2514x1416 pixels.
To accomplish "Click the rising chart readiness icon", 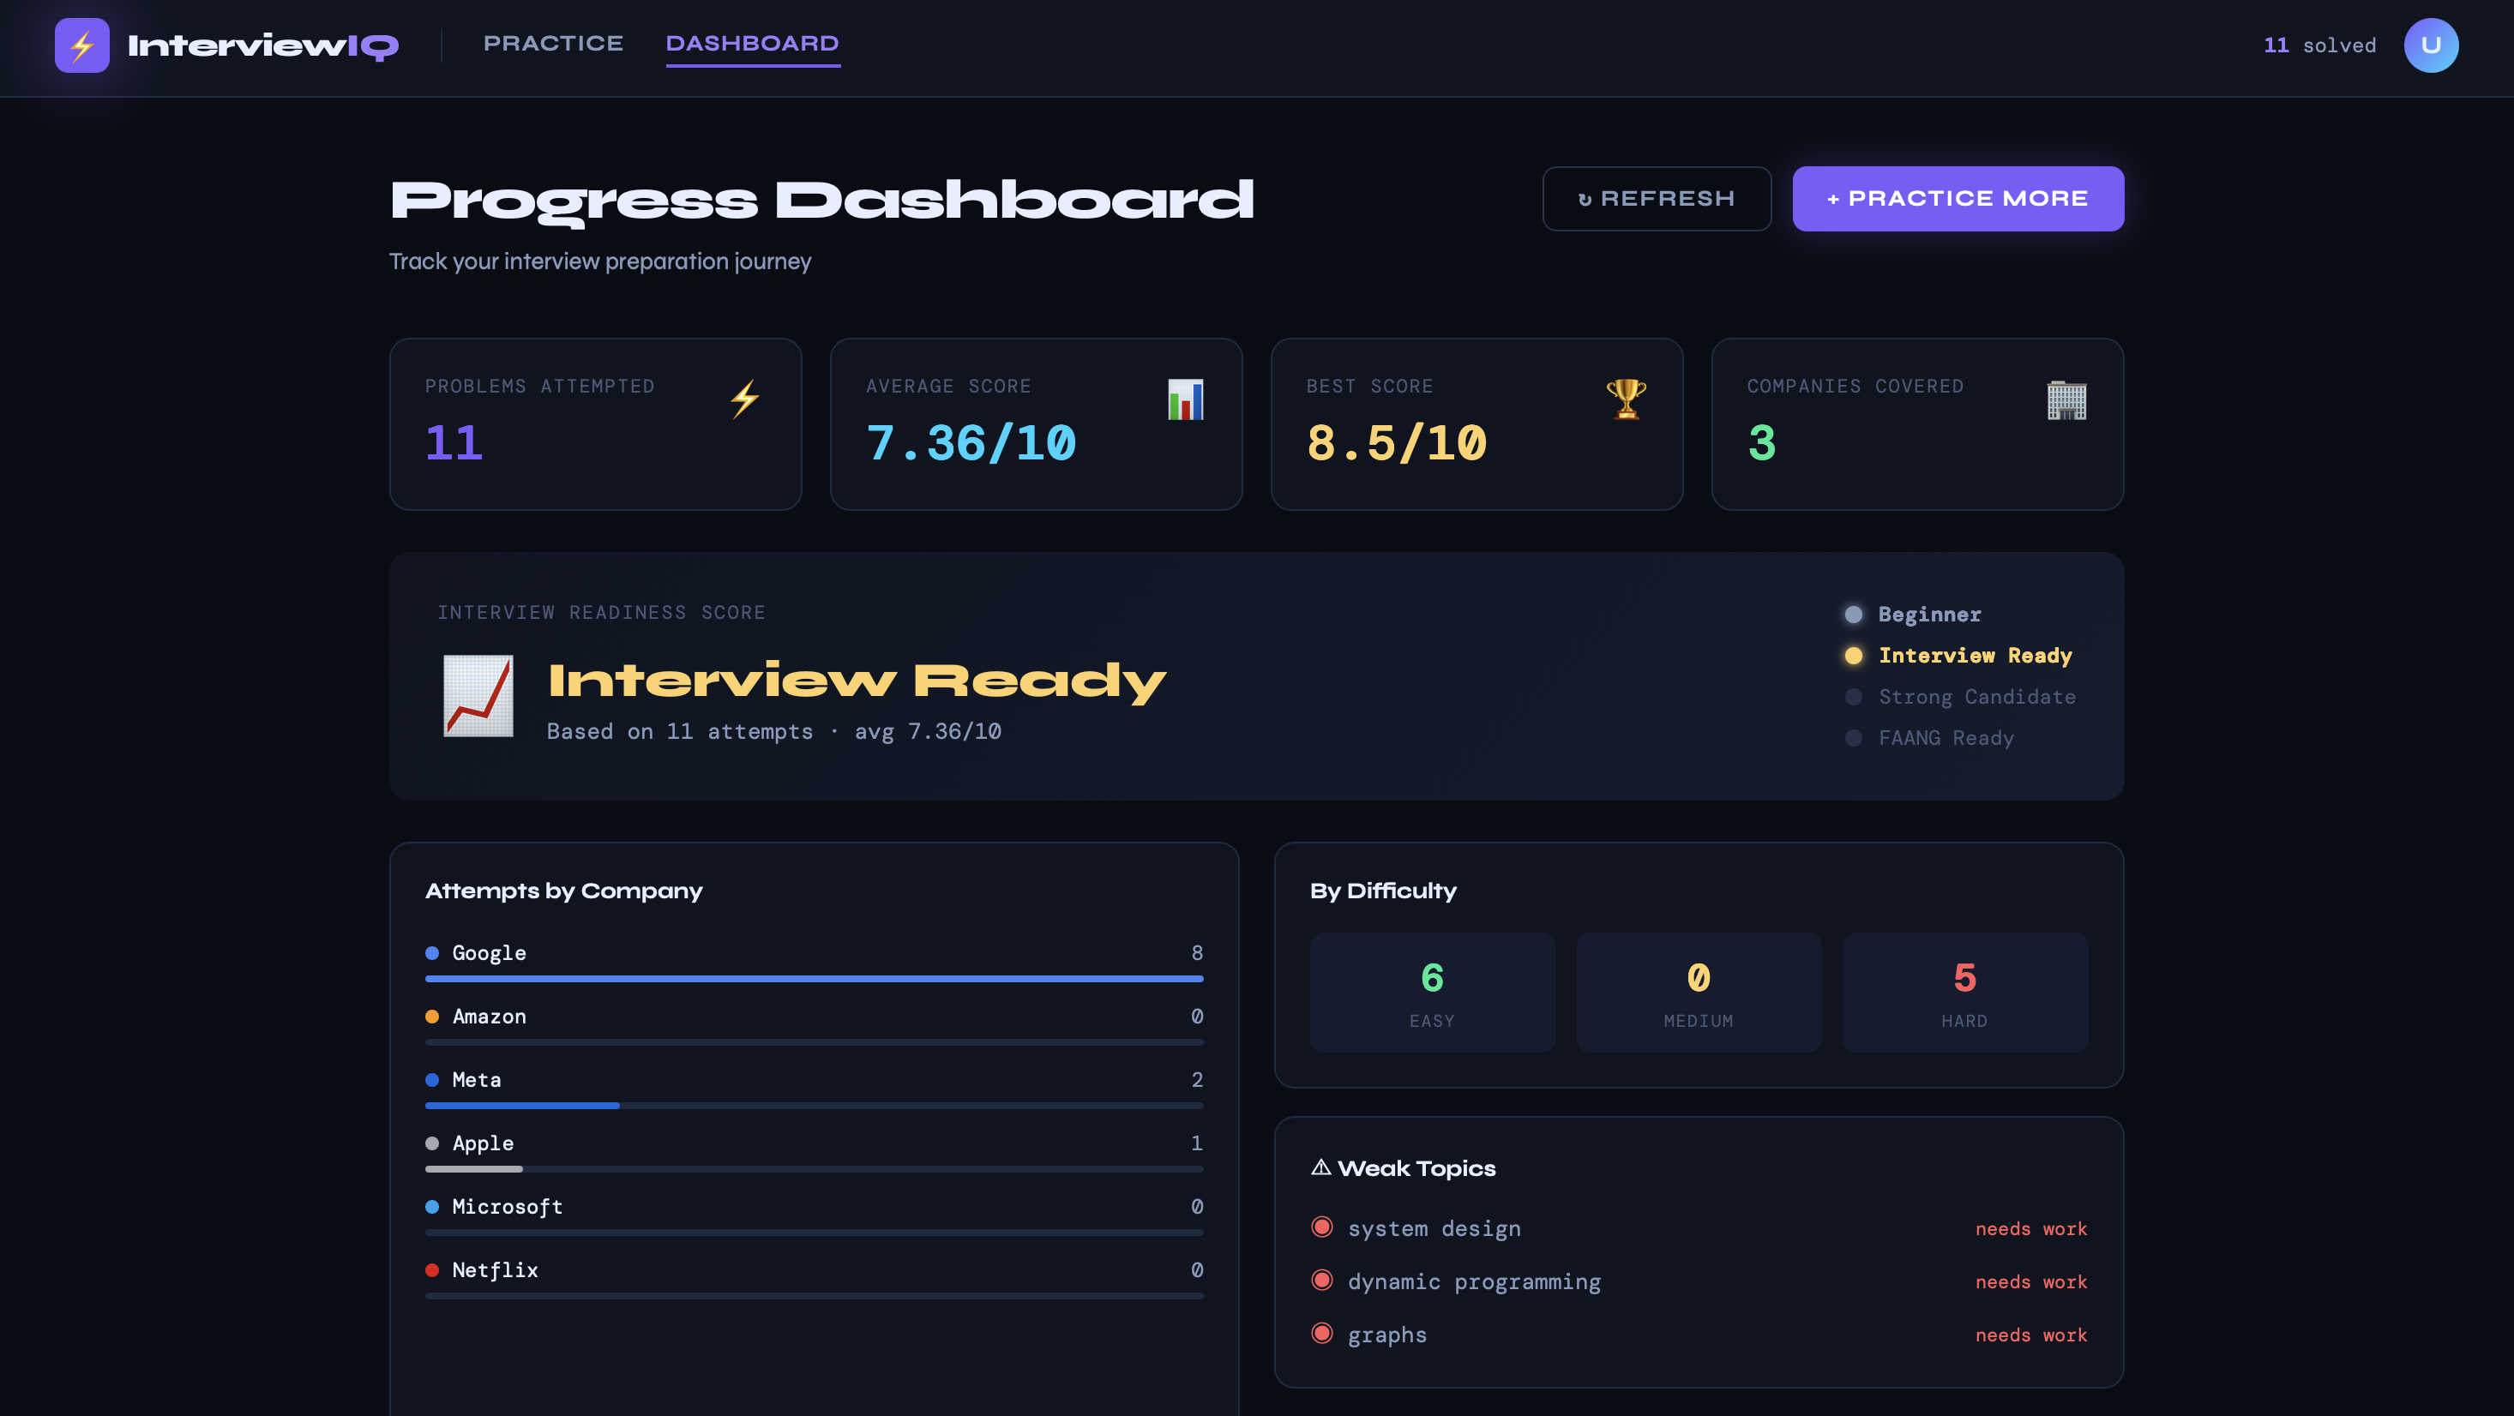I will coord(478,696).
